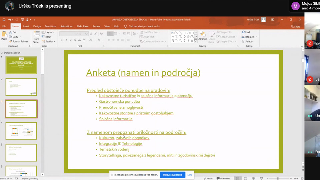Click the Save icon in quick access toolbar
This screenshot has width=320, height=180.
[4, 20]
